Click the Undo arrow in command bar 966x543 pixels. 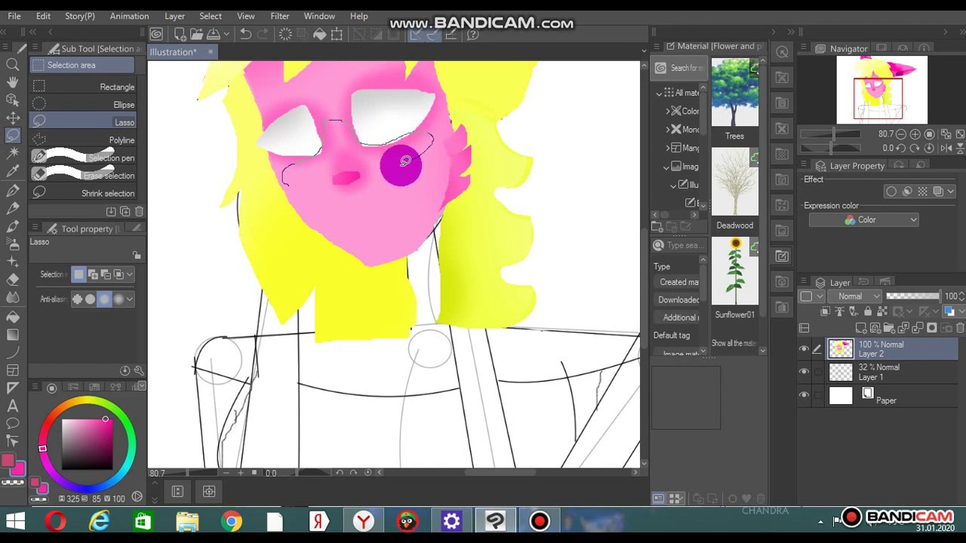pos(245,34)
